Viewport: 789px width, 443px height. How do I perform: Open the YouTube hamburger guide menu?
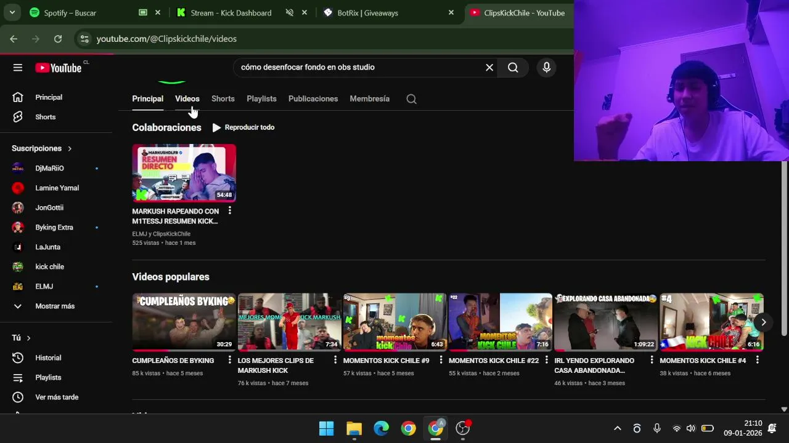pos(18,68)
